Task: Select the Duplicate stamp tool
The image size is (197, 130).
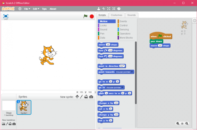Action: point(99,9)
